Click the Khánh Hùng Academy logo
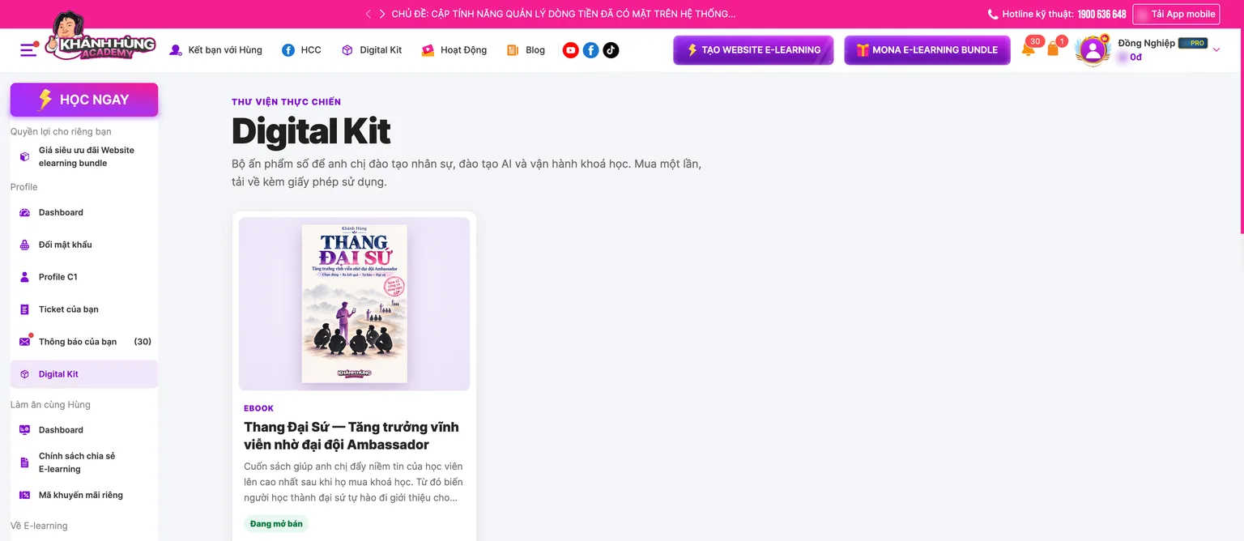Viewport: 1244px width, 541px height. click(100, 37)
